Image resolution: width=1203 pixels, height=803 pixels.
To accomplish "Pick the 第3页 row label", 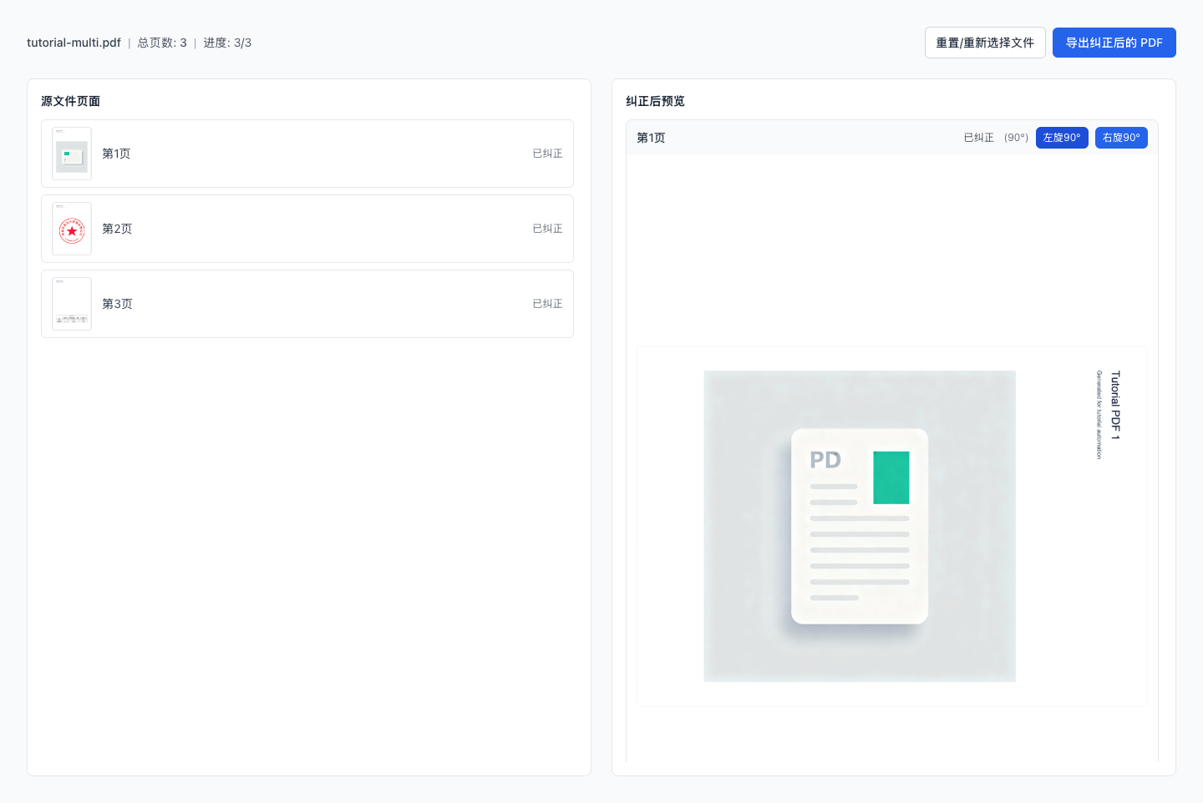I will pyautogui.click(x=117, y=304).
